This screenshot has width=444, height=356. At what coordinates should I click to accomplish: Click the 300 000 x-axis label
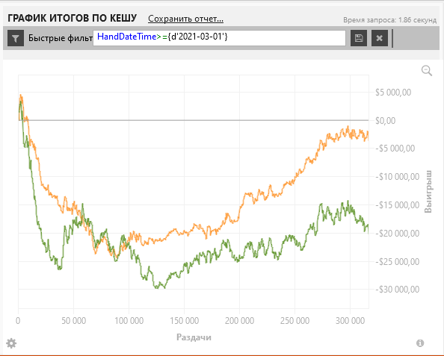[x=351, y=321]
